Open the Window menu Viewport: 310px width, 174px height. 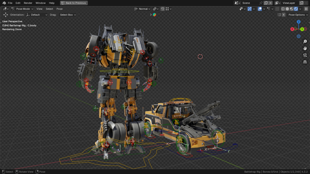40,3
